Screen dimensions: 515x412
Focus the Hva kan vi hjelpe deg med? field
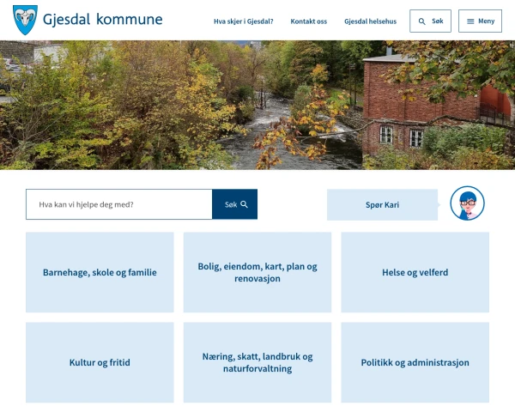tap(119, 204)
